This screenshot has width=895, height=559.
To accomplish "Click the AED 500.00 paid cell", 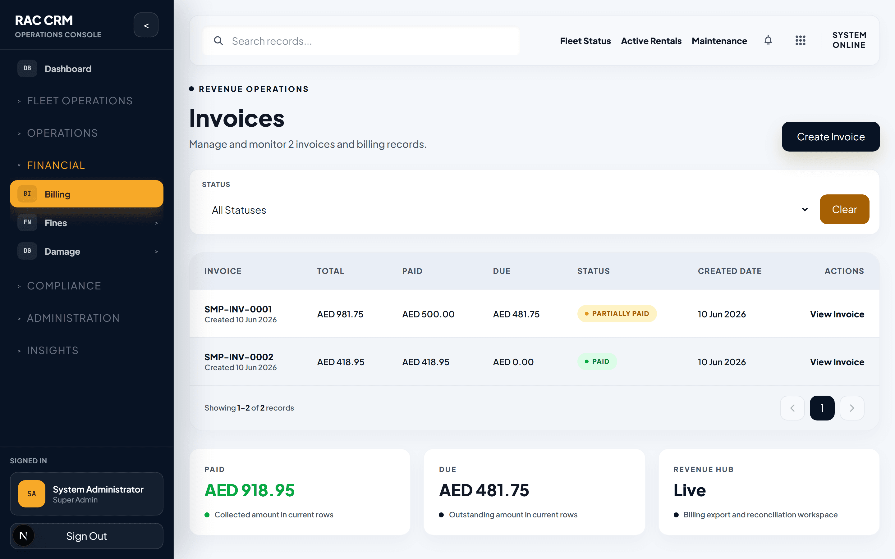I will (428, 314).
